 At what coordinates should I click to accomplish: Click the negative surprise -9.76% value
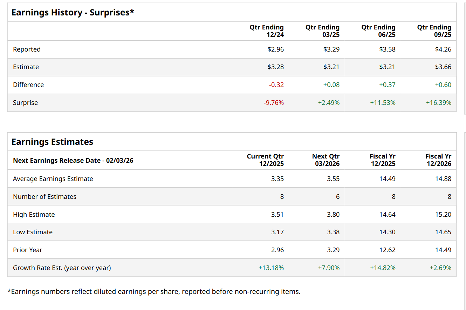[274, 103]
